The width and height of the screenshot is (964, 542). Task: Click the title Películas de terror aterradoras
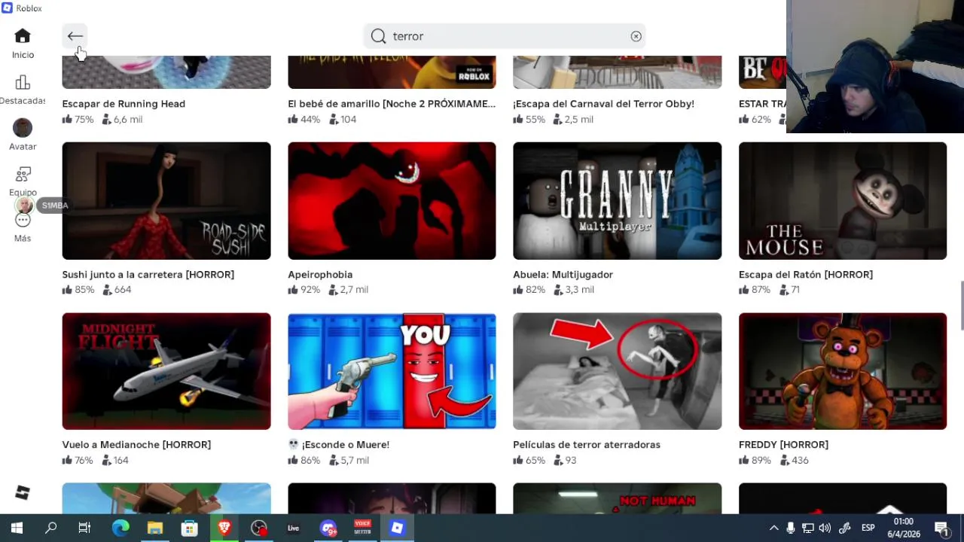coord(587,445)
